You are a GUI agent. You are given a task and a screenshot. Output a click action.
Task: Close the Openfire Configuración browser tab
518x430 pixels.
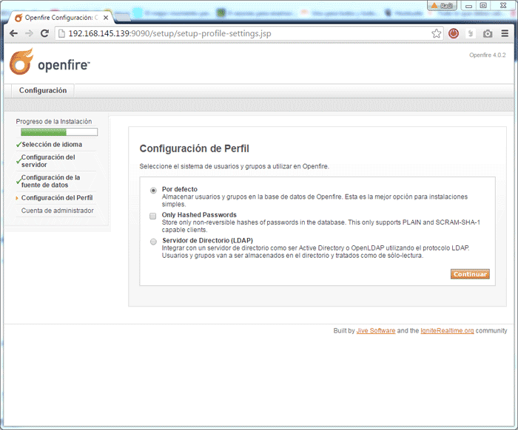pyautogui.click(x=105, y=17)
